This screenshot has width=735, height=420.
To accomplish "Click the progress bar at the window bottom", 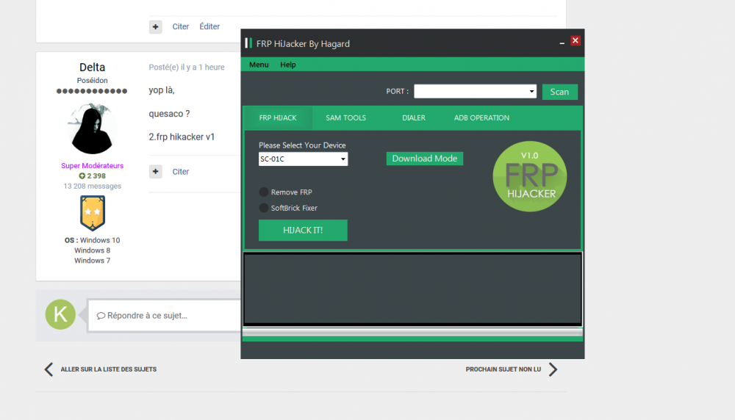I will [x=412, y=332].
